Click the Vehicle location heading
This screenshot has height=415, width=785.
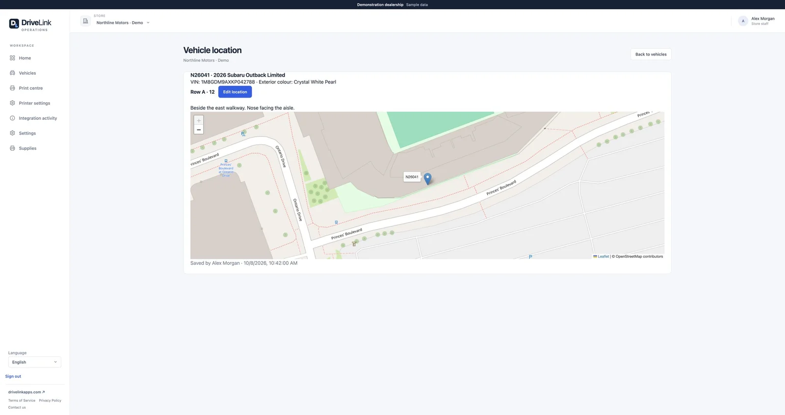[212, 50]
